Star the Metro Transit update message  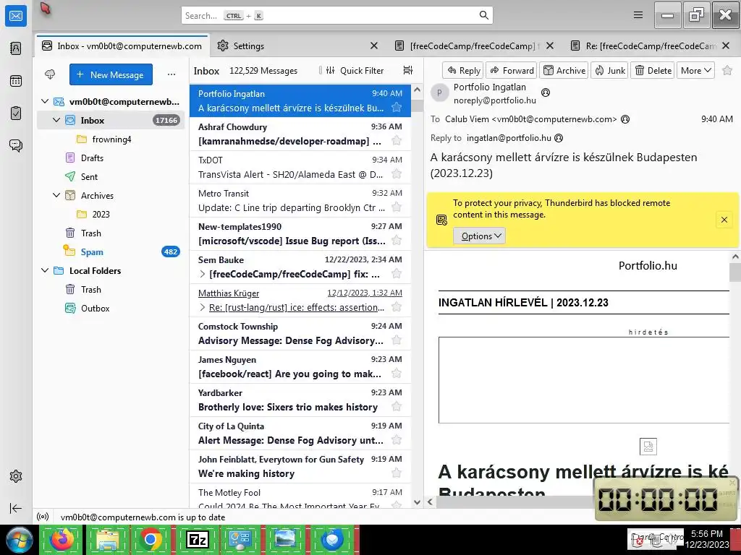tap(397, 207)
